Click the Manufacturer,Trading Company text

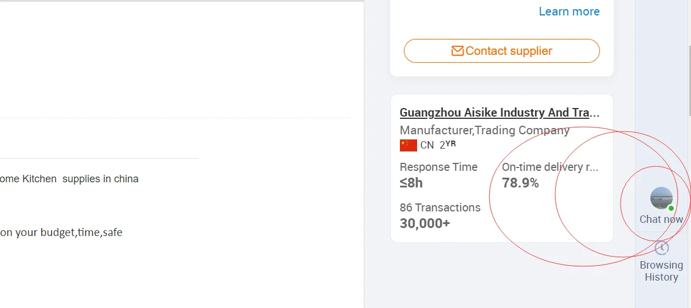[484, 130]
